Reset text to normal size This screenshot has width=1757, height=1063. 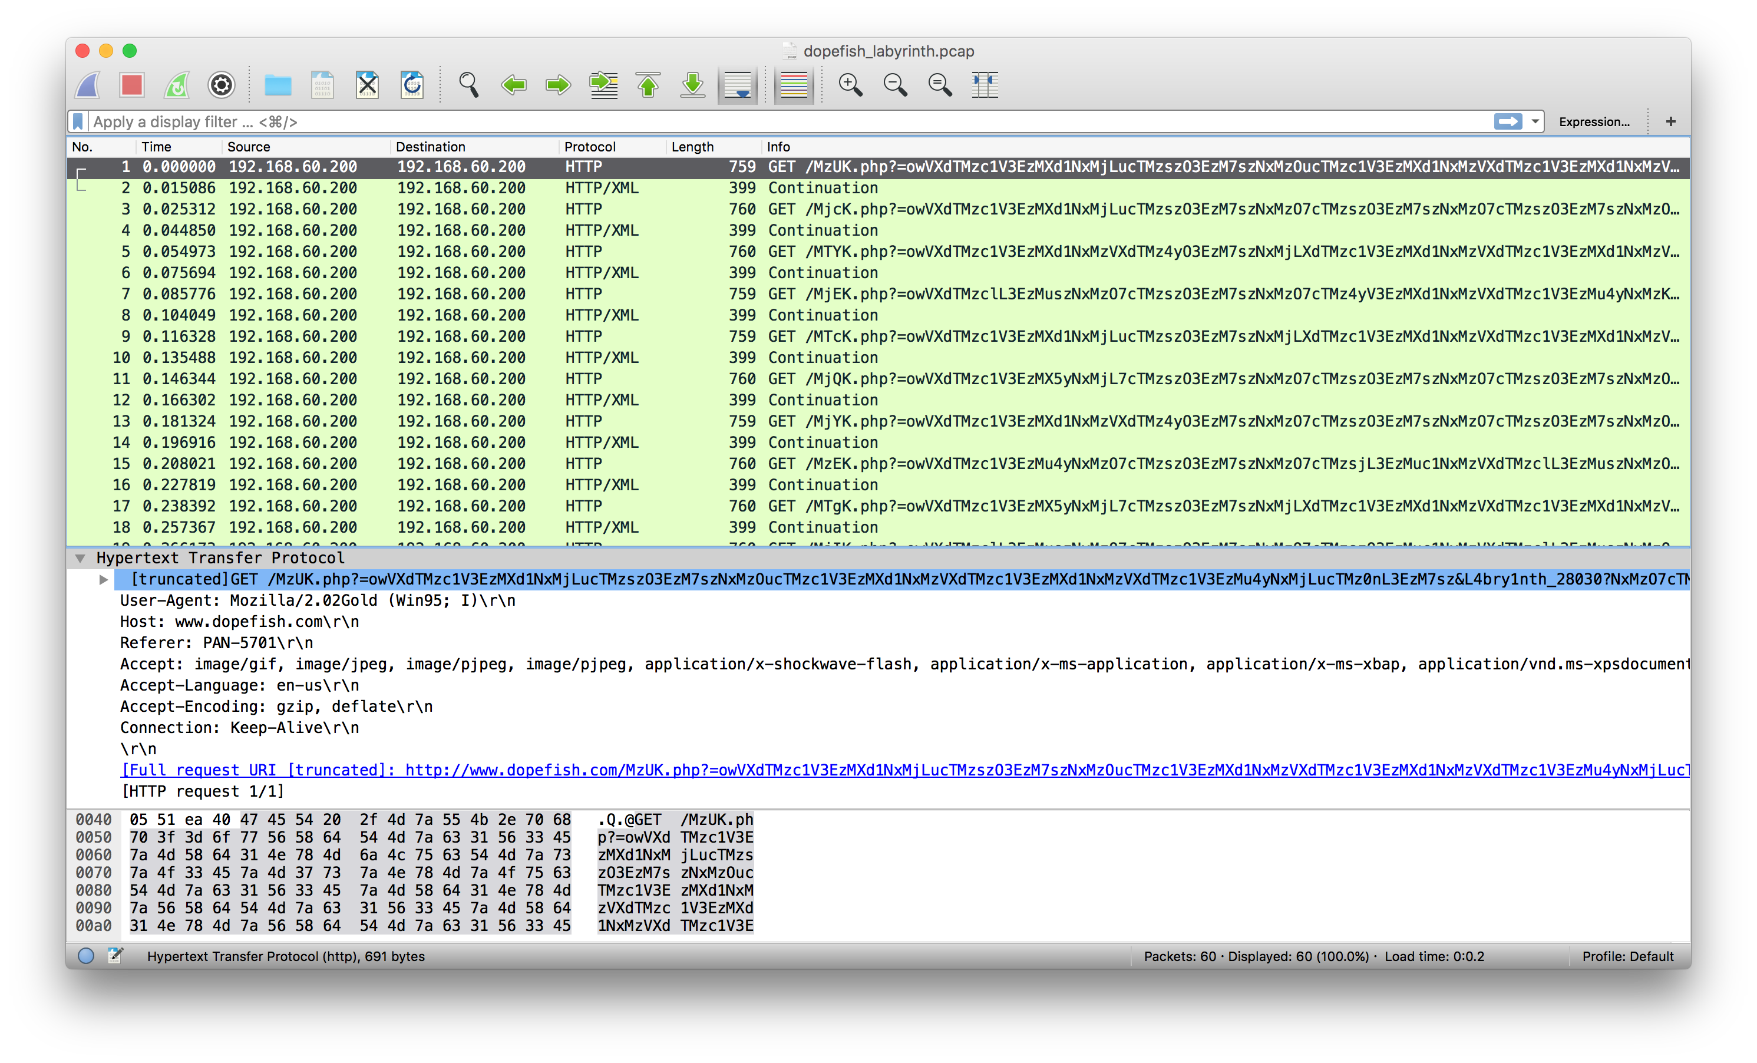[940, 85]
